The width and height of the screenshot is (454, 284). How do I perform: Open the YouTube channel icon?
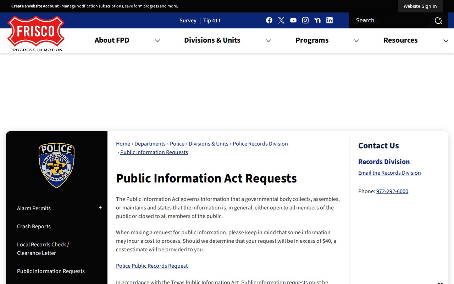coord(293,20)
